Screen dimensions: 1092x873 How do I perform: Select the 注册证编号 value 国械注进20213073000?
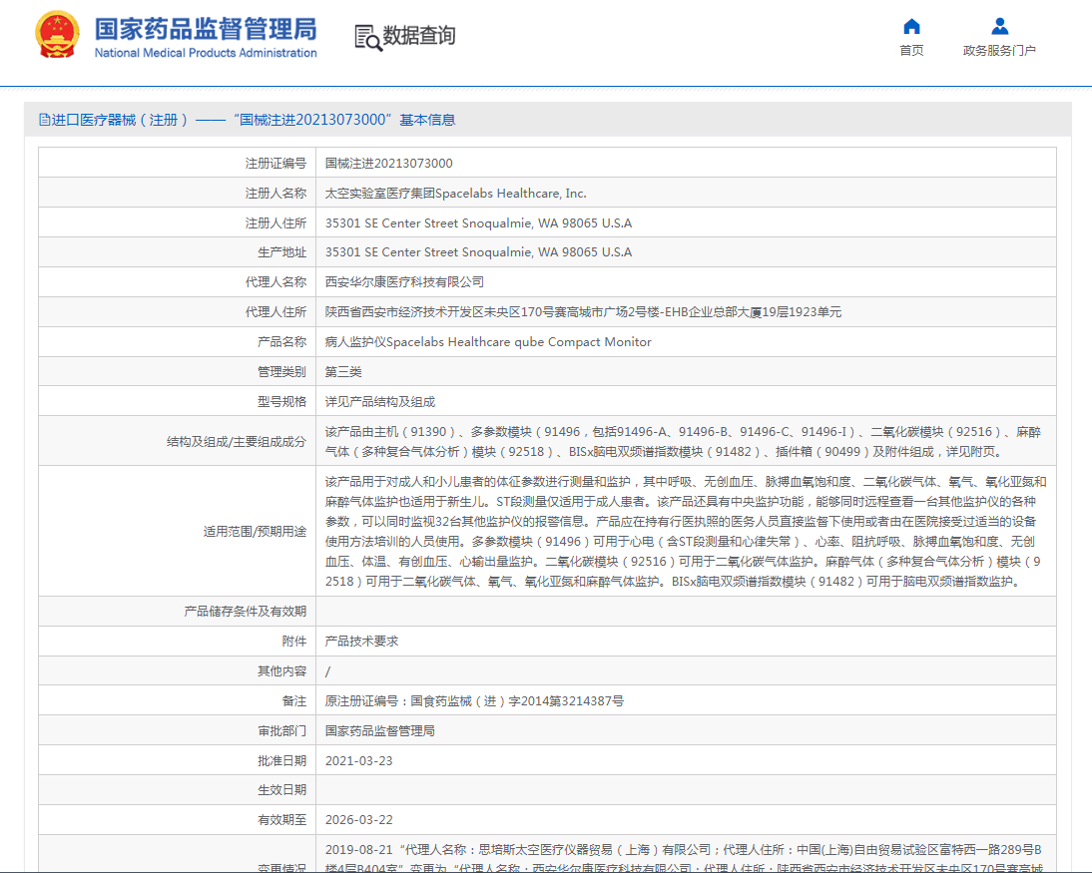click(x=388, y=163)
